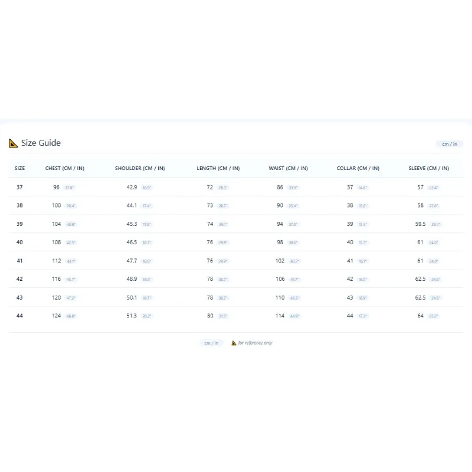The height and width of the screenshot is (472, 472).
Task: Click shoulder value 42.9 for size 37
Action: pos(132,187)
